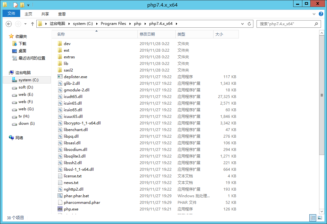327x224 pixels.
Task: Navigate up one level using the up arrow
Action: tap(32, 24)
